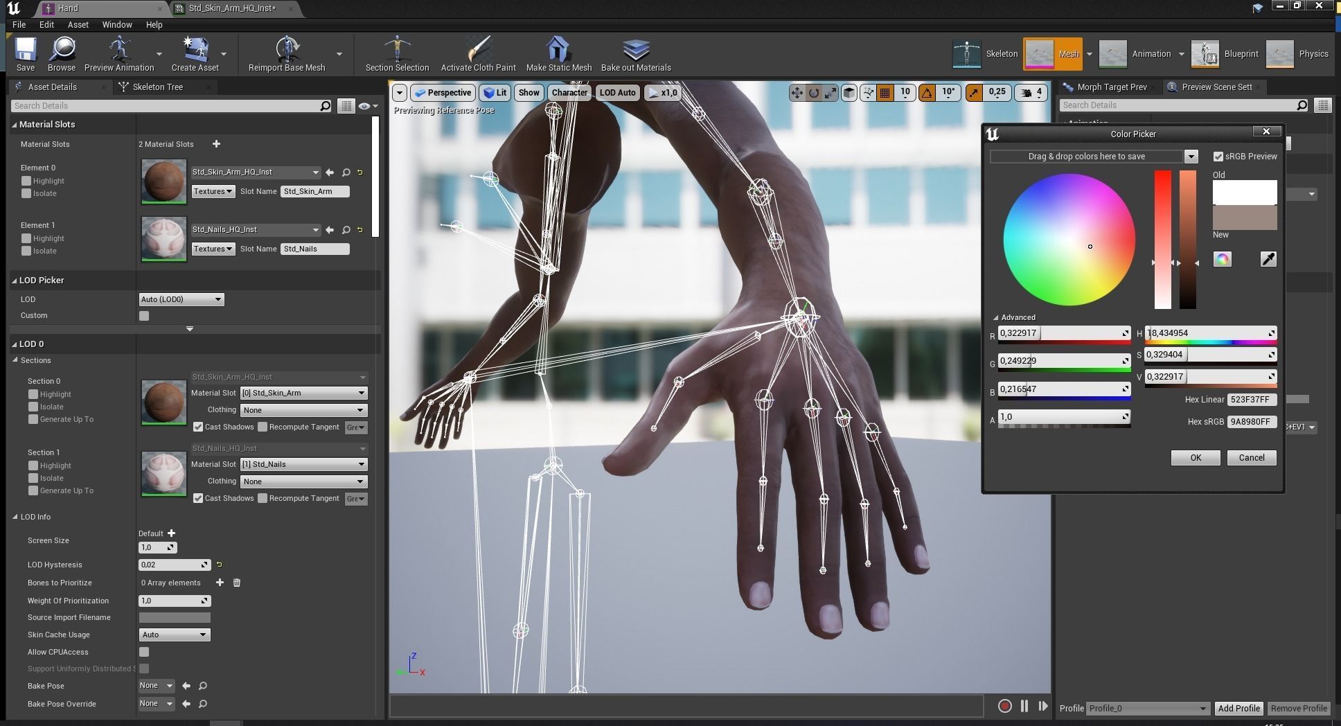
Task: Open the LOD Auto (LOD0) dropdown
Action: (181, 299)
